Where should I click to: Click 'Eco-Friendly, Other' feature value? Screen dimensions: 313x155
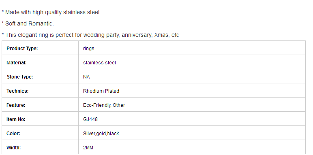click(x=104, y=105)
